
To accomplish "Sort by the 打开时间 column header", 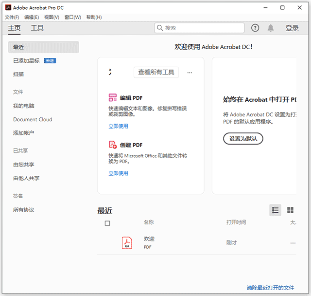I will [236, 222].
